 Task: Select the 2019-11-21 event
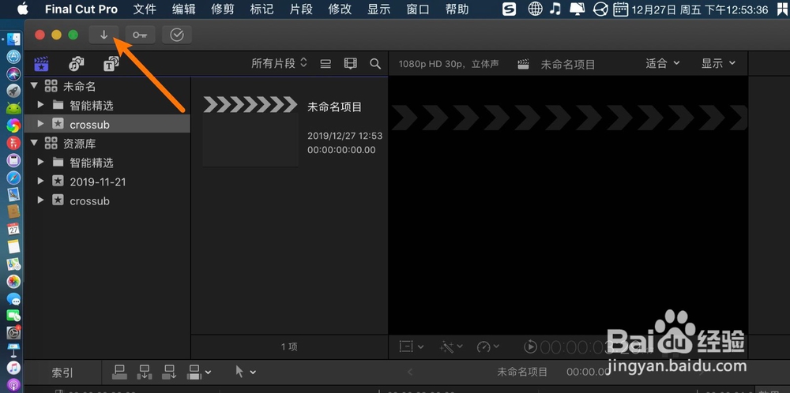tap(107, 182)
